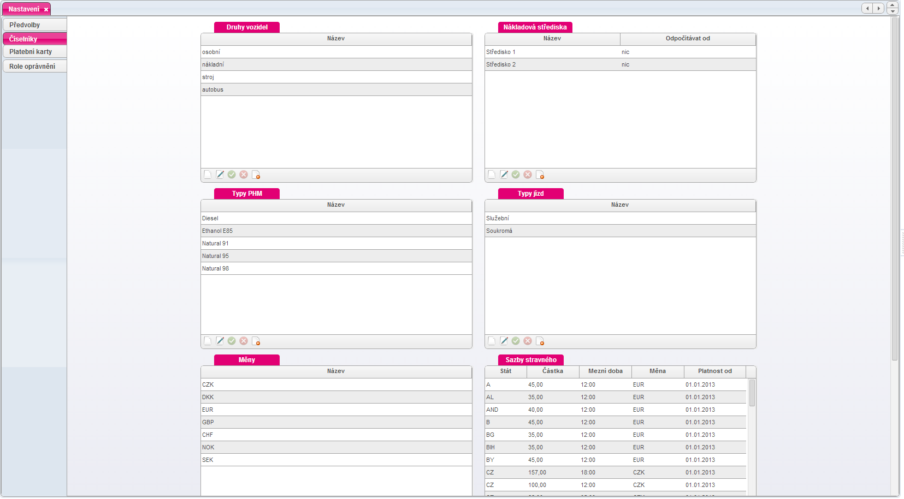This screenshot has height=499, width=904.
Task: Select the Diesel fuel type row
Action: click(x=336, y=218)
